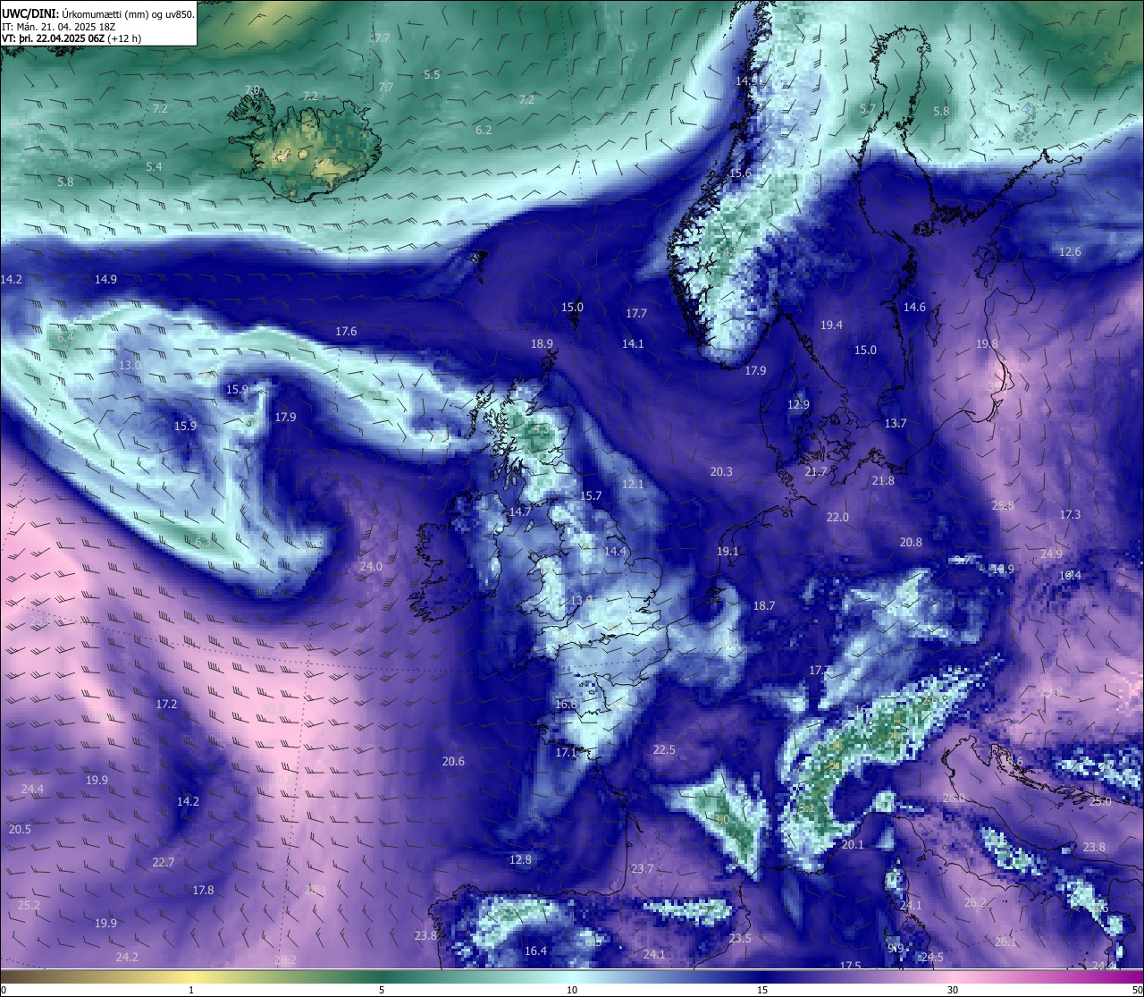Click the 20.5 value label

tap(20, 830)
